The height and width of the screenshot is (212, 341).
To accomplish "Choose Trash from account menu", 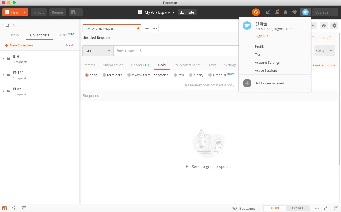I will 259,54.
